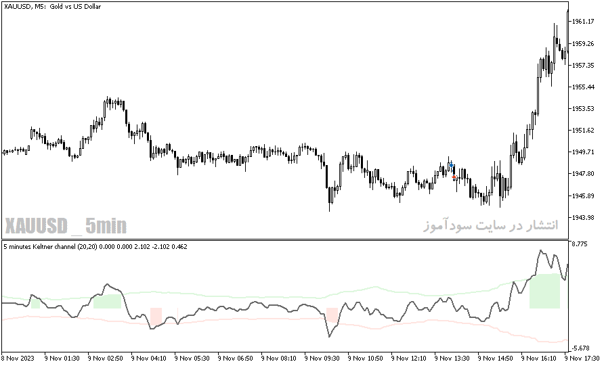
Task: Click price label 1961.17 on the price axis
Action: (x=583, y=22)
